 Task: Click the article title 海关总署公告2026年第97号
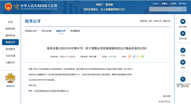(x=97, y=48)
